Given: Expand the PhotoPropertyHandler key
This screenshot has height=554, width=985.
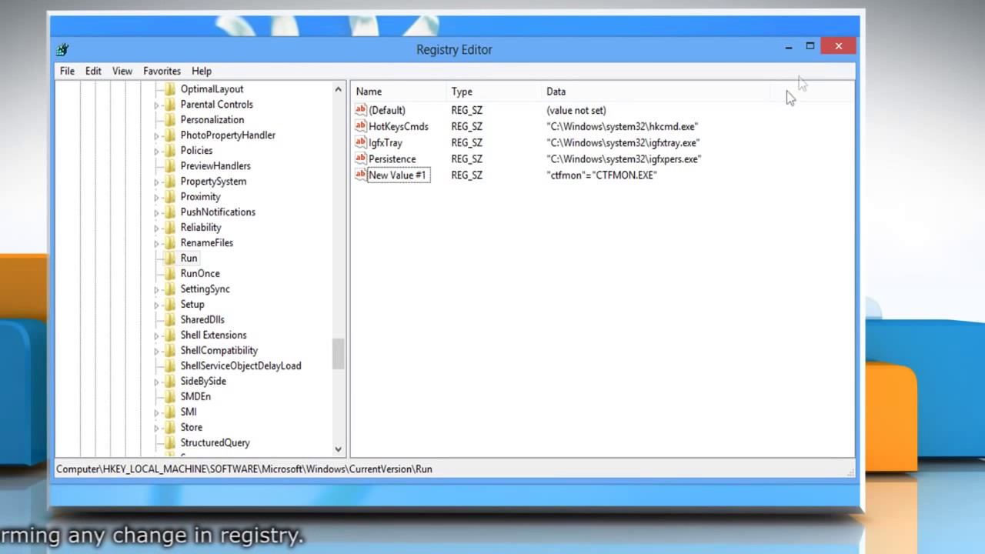Looking at the screenshot, I should (156, 135).
